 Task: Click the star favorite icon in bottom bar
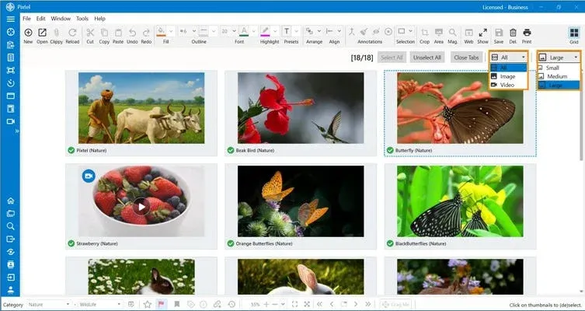[x=148, y=304]
